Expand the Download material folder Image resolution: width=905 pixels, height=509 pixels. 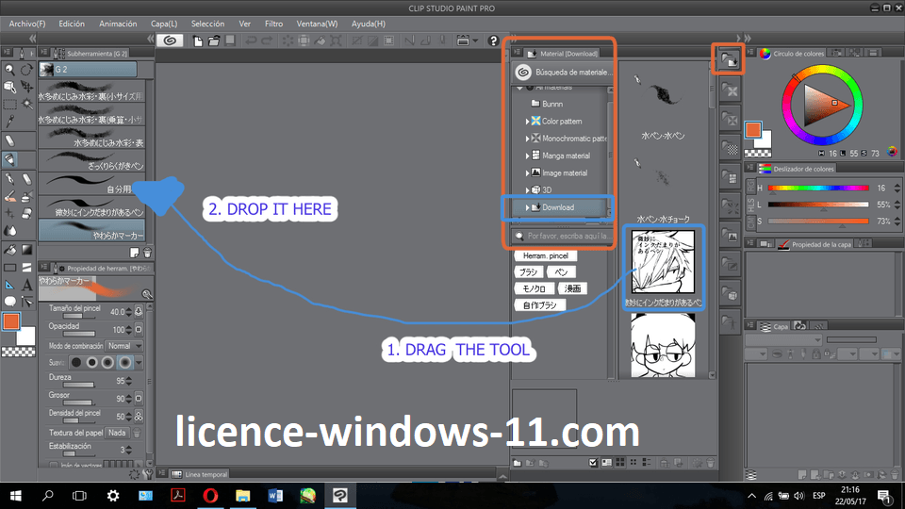527,207
